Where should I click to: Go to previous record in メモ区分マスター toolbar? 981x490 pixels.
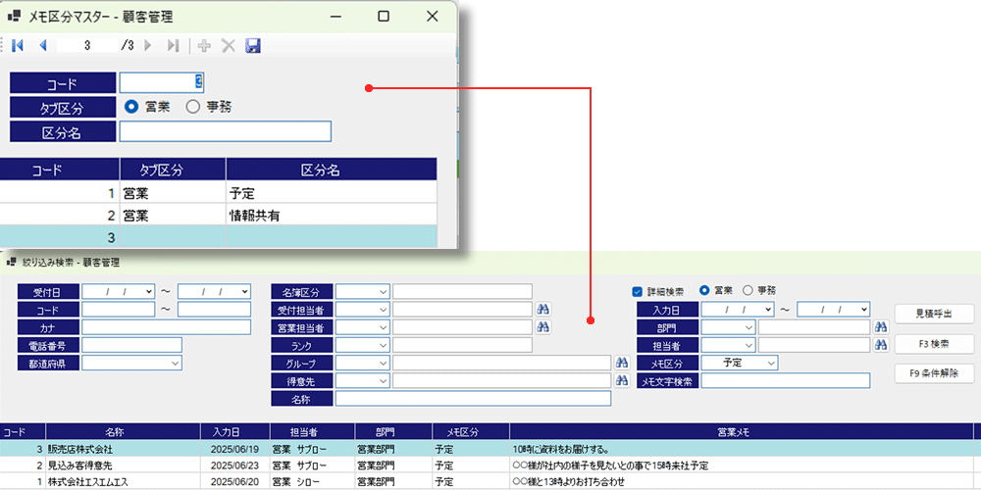[42, 45]
